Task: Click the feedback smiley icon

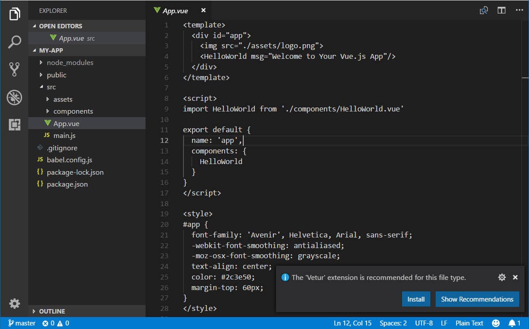Action: coord(496,323)
